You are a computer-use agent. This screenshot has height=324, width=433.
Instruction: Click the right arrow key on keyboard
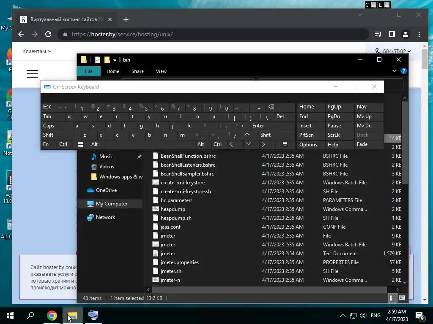tap(263, 144)
